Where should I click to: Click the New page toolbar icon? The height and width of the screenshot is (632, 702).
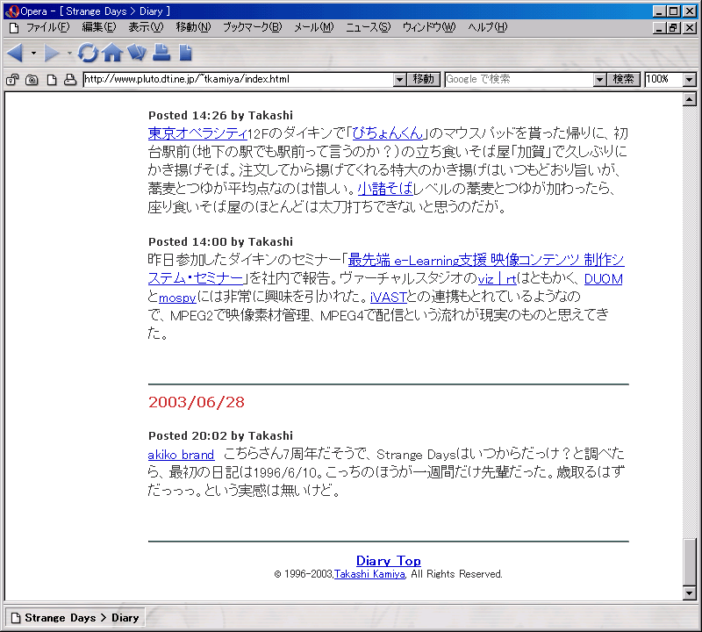(x=185, y=53)
